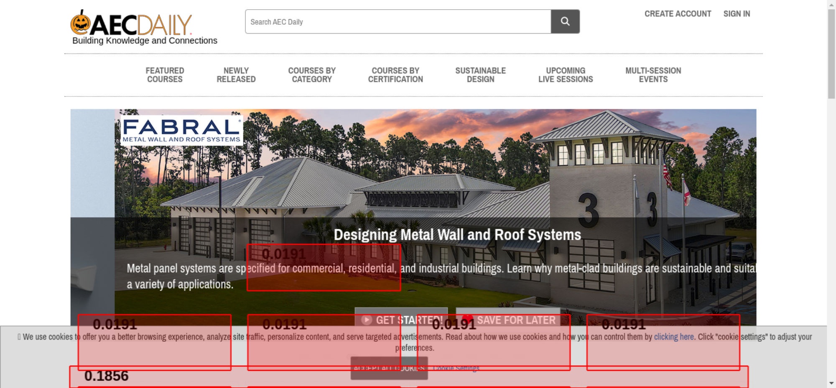View Upcoming Live Sessions
The width and height of the screenshot is (836, 388).
566,75
